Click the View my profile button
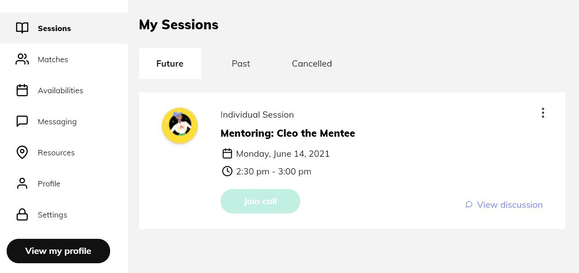Viewport: 579px width, 273px height. 58,251
